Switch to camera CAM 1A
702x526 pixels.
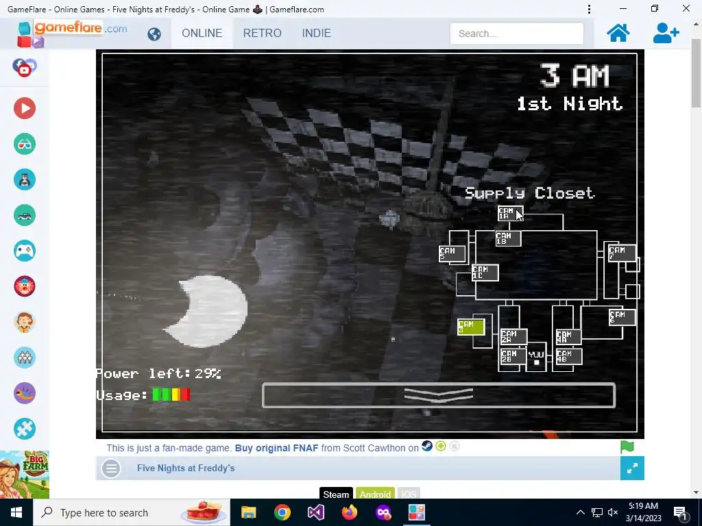[x=510, y=214]
